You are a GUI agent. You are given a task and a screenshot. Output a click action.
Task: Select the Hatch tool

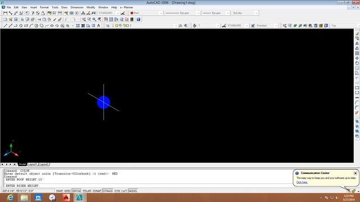(78, 26)
